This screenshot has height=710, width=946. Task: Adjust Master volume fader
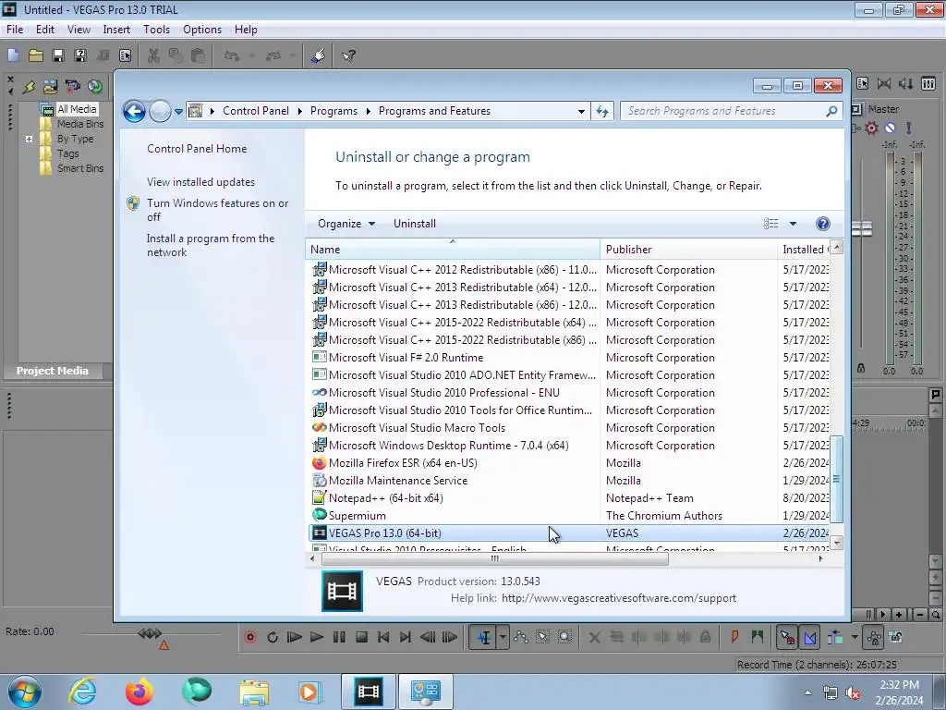pyautogui.click(x=862, y=229)
